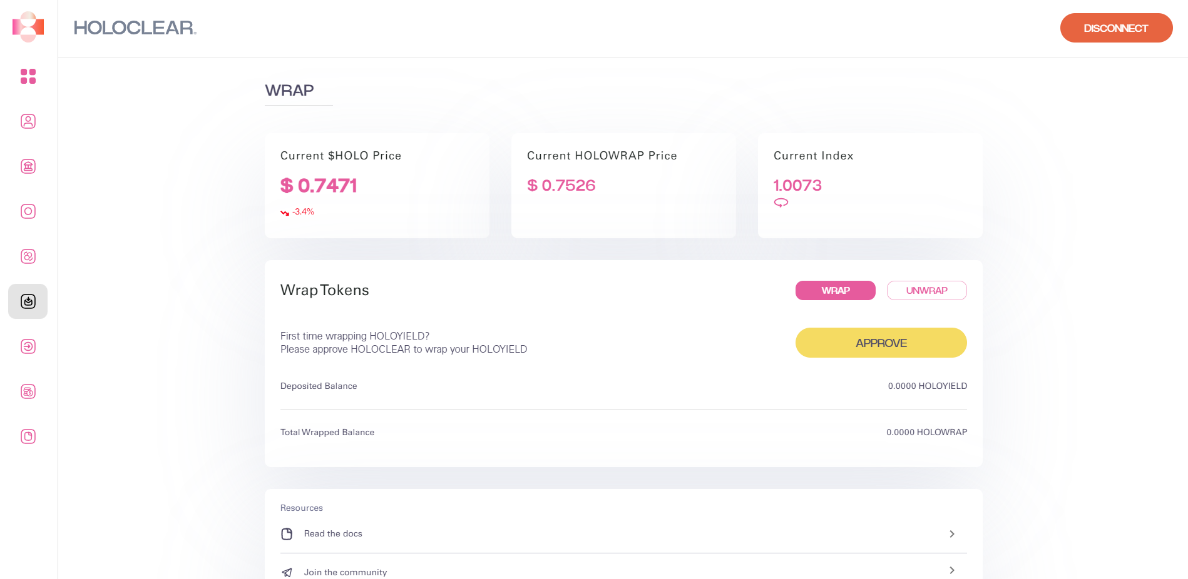This screenshot has width=1188, height=579.
Task: Click the First time wrapping HOLOYIELD? text
Action: click(355, 336)
